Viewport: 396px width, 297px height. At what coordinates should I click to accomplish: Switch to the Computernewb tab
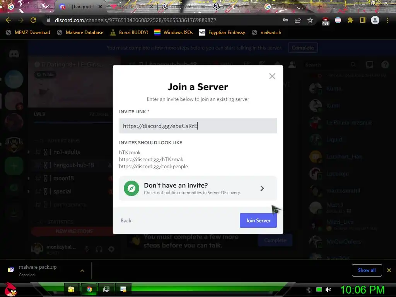(235, 7)
